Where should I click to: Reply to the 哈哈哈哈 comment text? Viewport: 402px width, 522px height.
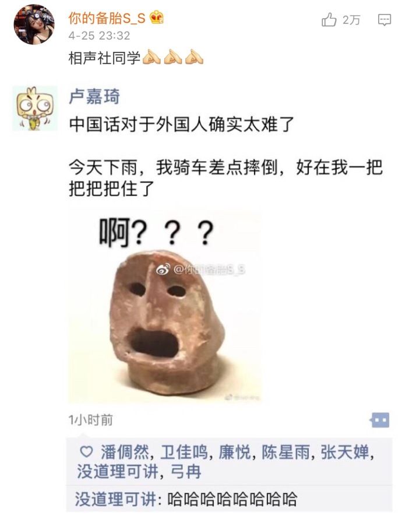(x=232, y=499)
